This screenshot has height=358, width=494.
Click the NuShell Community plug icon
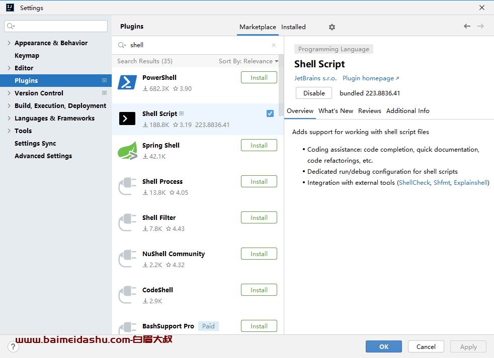coord(127,259)
